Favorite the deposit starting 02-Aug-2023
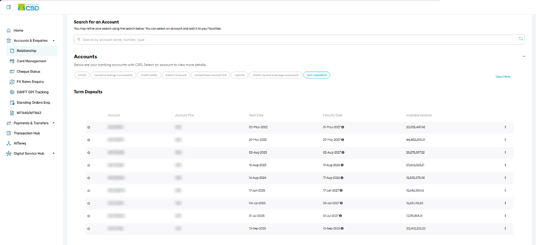This screenshot has height=245, width=536. click(89, 153)
